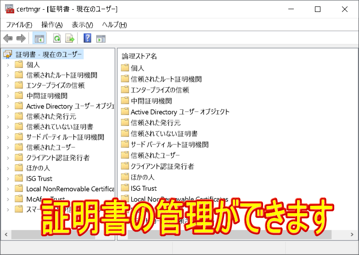Select 信頼されたユーザー in right list

tap(155, 155)
